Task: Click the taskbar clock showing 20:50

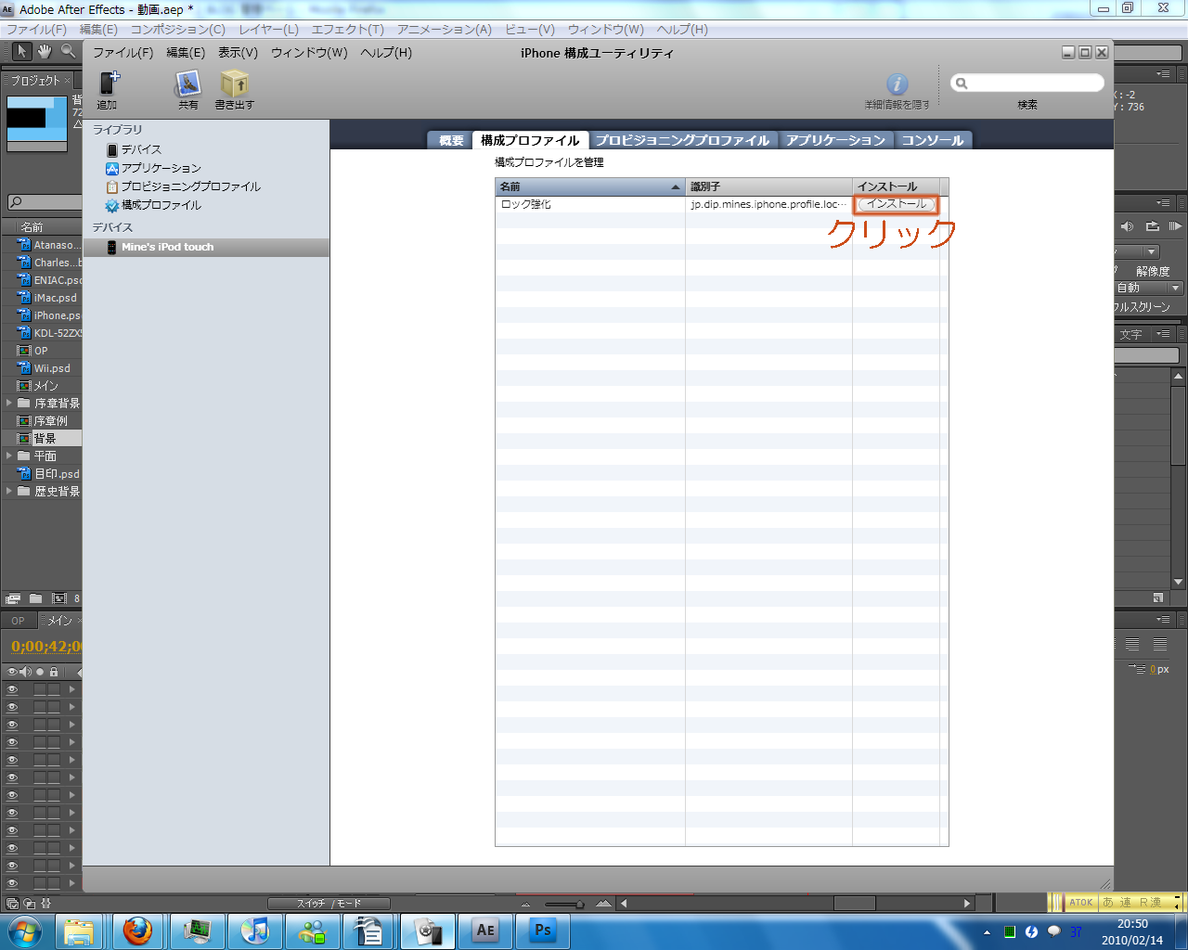Action: (x=1132, y=931)
